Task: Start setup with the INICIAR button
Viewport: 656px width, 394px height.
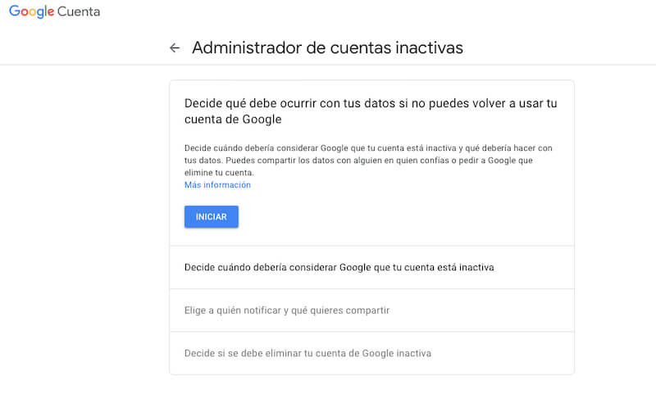Action: pos(212,217)
